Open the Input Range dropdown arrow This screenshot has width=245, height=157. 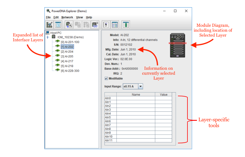pyautogui.click(x=141, y=86)
